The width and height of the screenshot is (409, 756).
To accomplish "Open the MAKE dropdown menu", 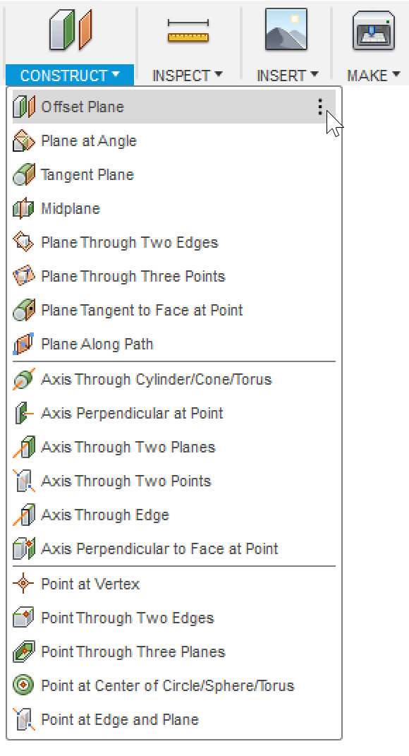I will coord(373,76).
